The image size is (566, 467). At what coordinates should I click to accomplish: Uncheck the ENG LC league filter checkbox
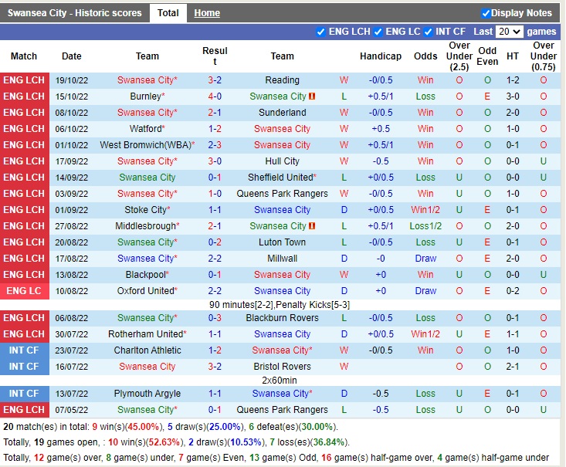378,32
